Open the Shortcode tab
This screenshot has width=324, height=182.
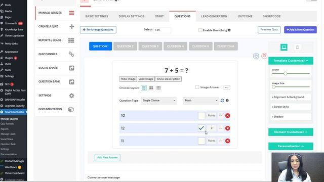click(272, 16)
